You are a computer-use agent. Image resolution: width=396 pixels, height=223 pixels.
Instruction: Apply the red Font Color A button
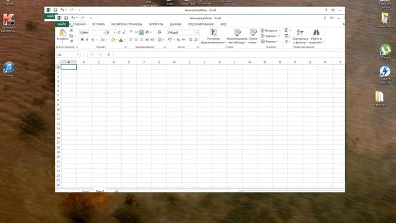[121, 40]
